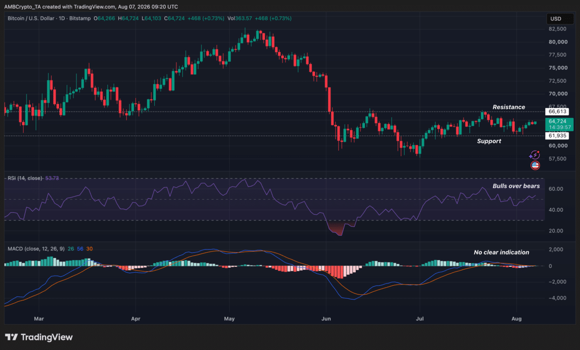
Task: Click the 'Resistance' annotation text
Action: point(508,107)
